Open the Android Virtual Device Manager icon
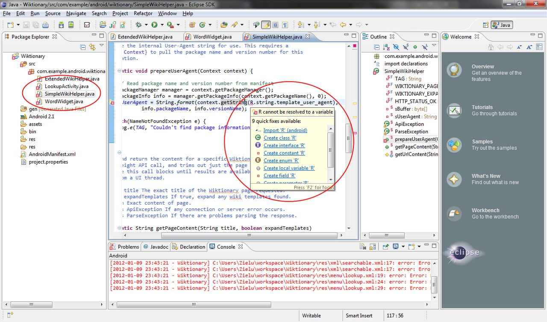Image resolution: width=547 pixels, height=322 pixels. (71, 25)
